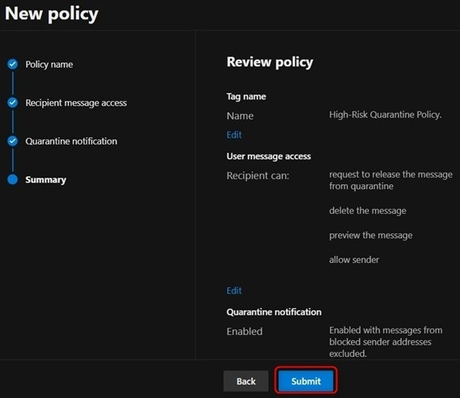Open the Recipient message access step
This screenshot has height=398, width=460.
point(76,103)
